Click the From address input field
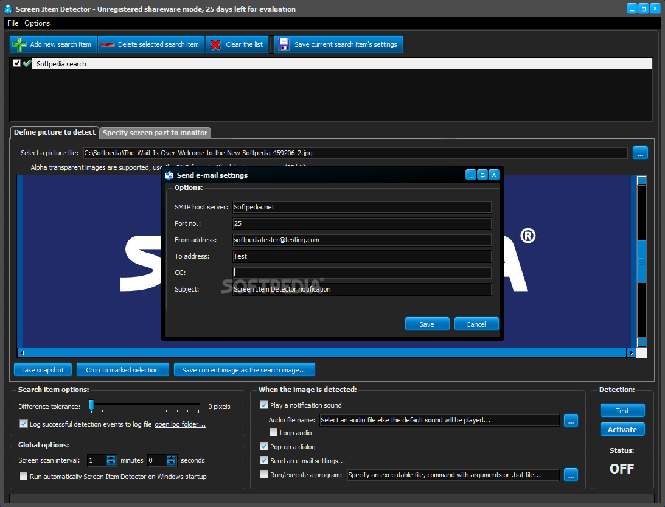 (362, 240)
